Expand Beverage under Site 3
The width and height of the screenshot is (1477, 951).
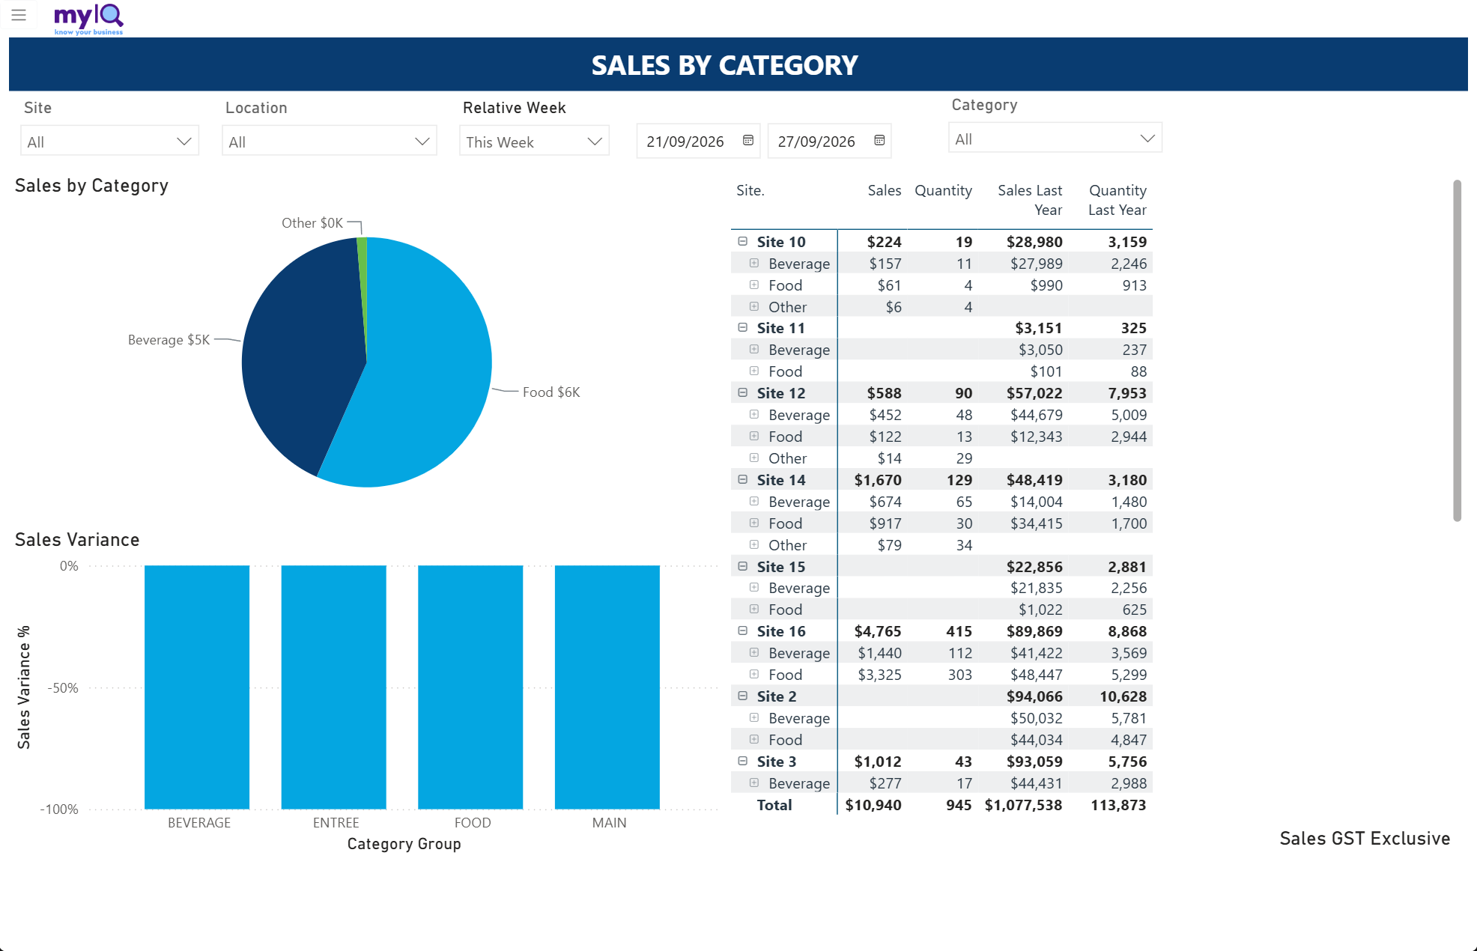click(754, 783)
